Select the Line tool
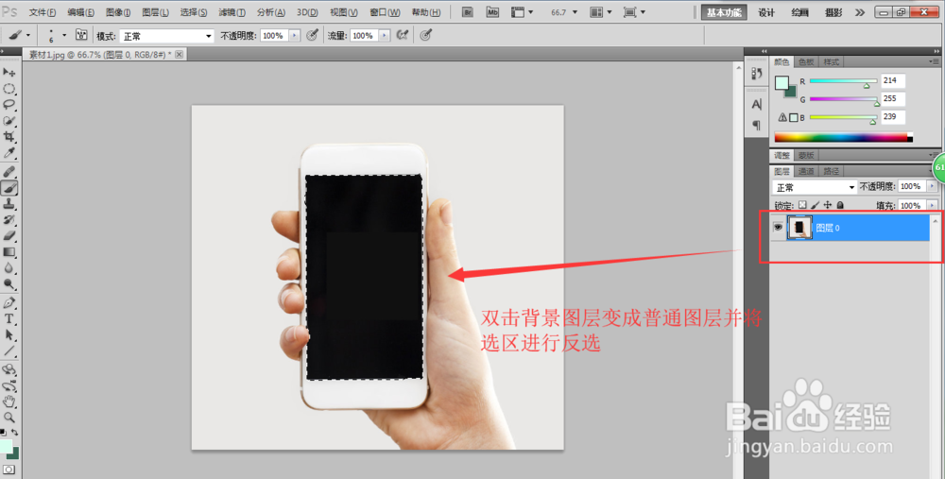Viewport: 945px width, 479px height. pos(9,351)
